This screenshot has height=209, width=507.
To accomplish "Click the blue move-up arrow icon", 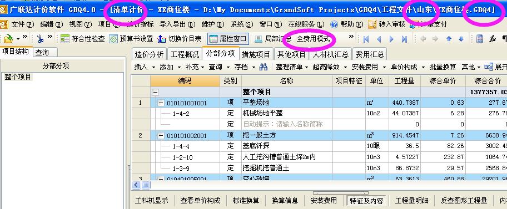I will [449, 39].
